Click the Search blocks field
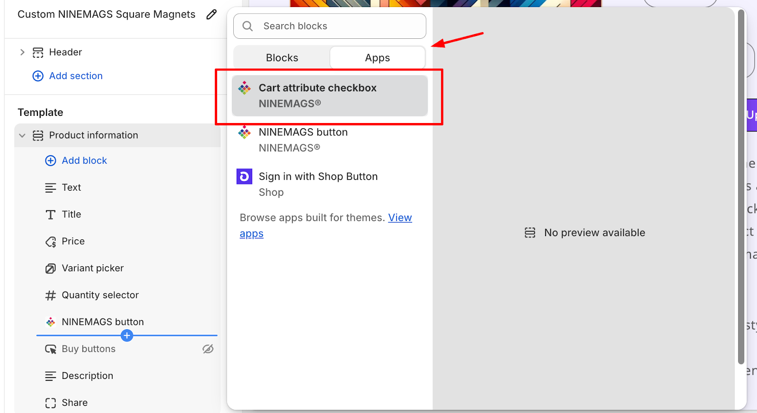757x413 pixels. pos(330,26)
